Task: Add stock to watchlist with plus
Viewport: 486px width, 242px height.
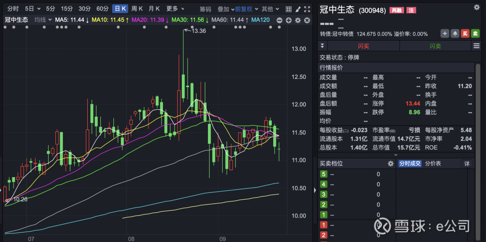Action: [x=445, y=33]
